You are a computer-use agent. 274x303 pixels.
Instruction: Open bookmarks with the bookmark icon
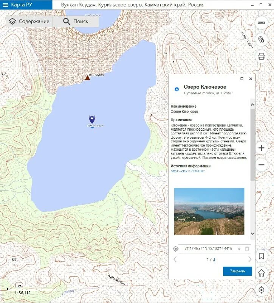(261, 256)
